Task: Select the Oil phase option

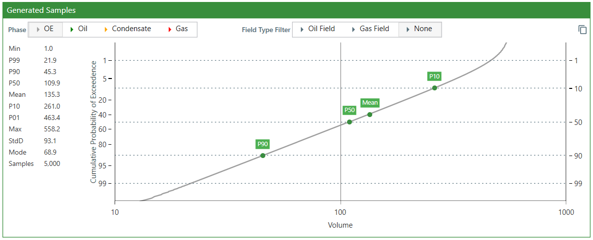Action: pos(79,29)
